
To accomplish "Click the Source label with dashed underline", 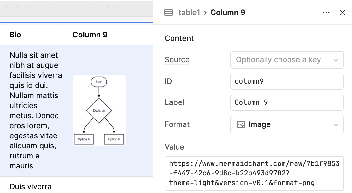I will coord(177,60).
